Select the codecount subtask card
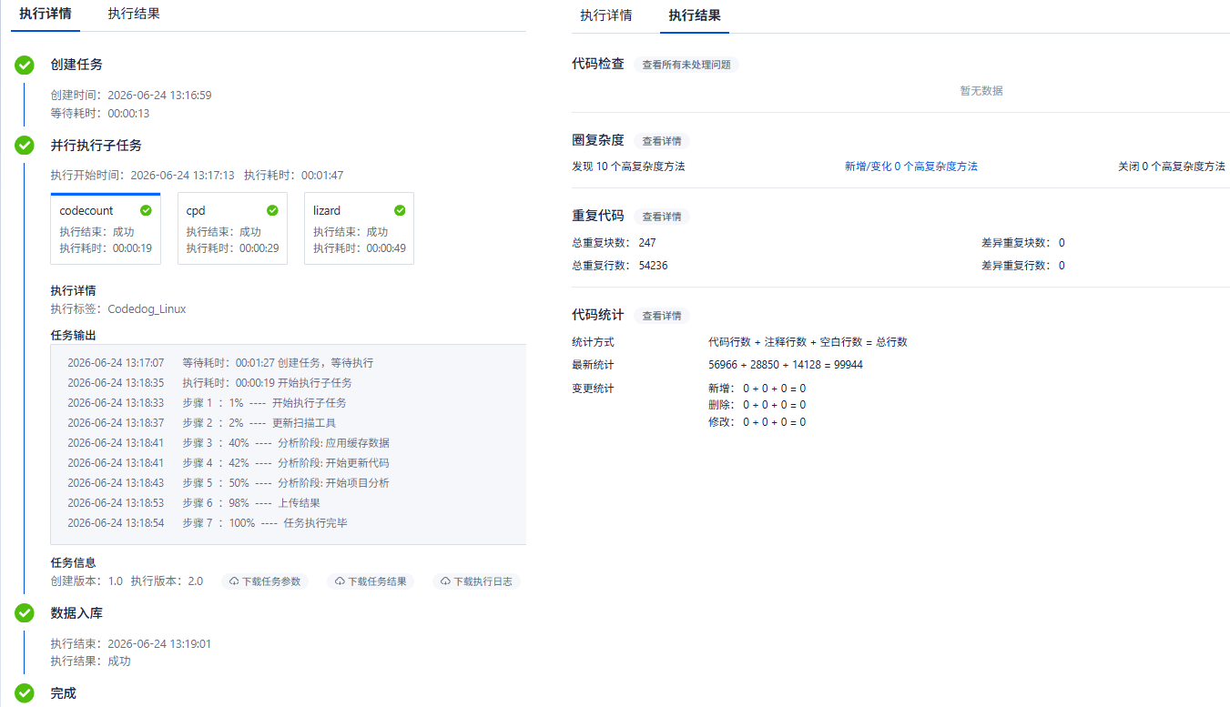Viewport: 1230px width, 707px height. [x=106, y=228]
